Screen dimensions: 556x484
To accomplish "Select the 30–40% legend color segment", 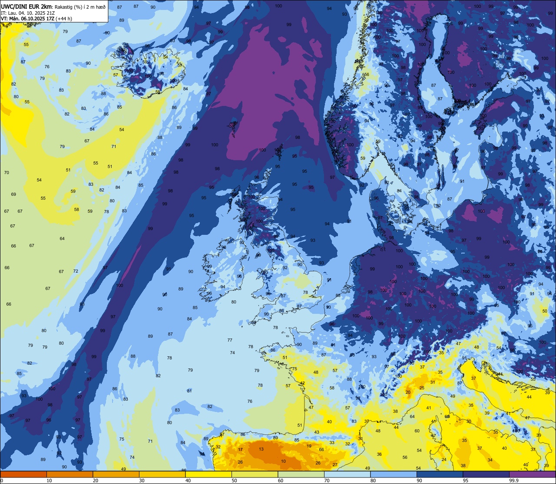I will (162, 474).
